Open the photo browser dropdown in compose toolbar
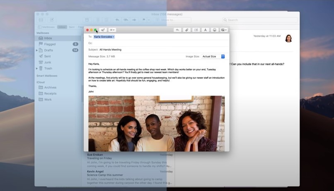 coord(224,30)
